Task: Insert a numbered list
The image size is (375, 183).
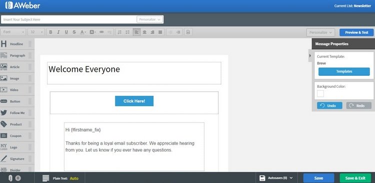Action: (120, 32)
